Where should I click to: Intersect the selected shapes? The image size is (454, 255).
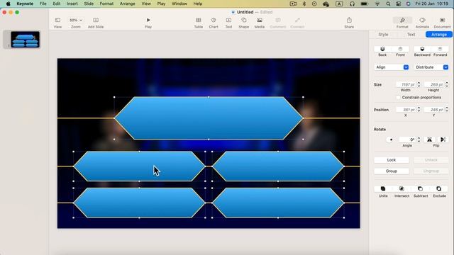(x=402, y=189)
